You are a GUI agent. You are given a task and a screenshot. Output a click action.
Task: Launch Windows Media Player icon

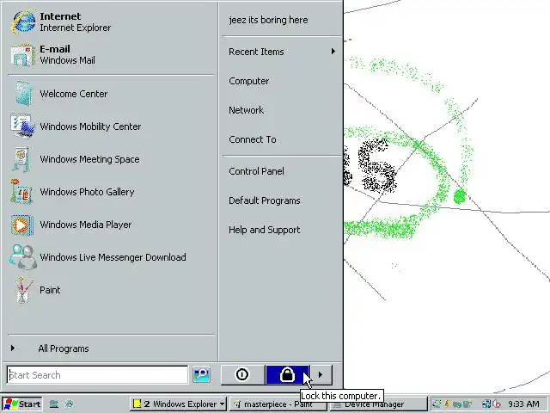(x=21, y=225)
